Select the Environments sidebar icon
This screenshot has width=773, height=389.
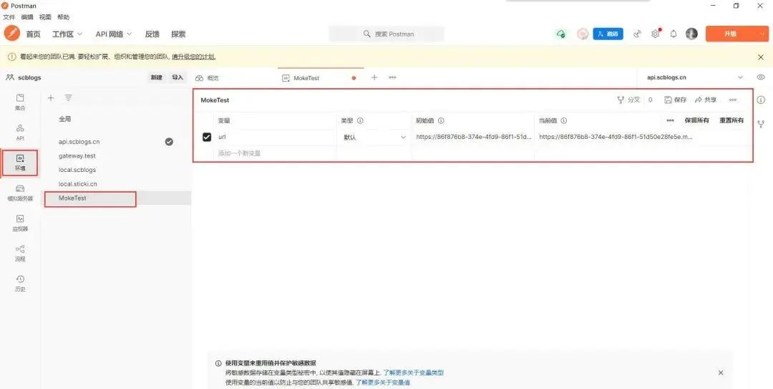tap(20, 163)
